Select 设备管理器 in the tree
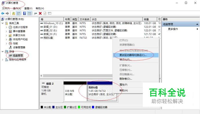The width and height of the screenshot is (200, 114). (19, 48)
